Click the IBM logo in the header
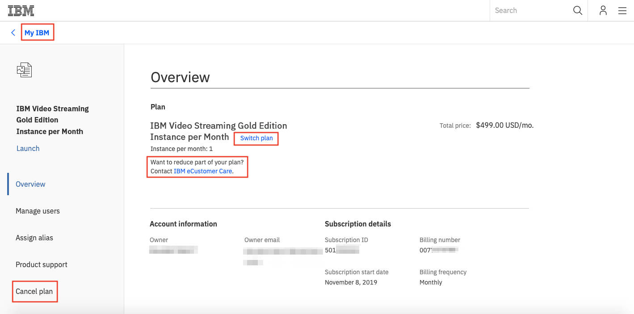This screenshot has height=314, width=634. pyautogui.click(x=21, y=11)
